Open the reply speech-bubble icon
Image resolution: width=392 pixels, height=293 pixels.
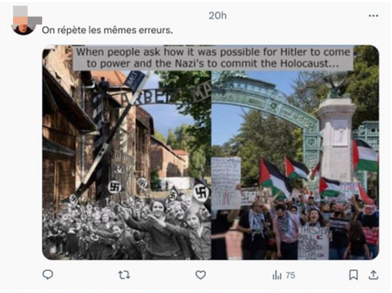pos(47,275)
